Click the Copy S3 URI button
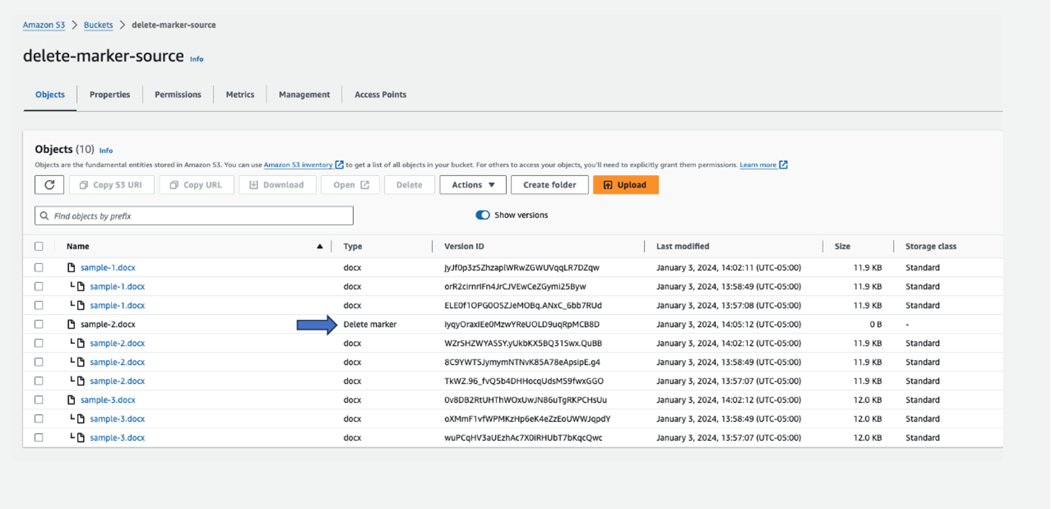Viewport: 1051px width, 509px height. point(112,185)
